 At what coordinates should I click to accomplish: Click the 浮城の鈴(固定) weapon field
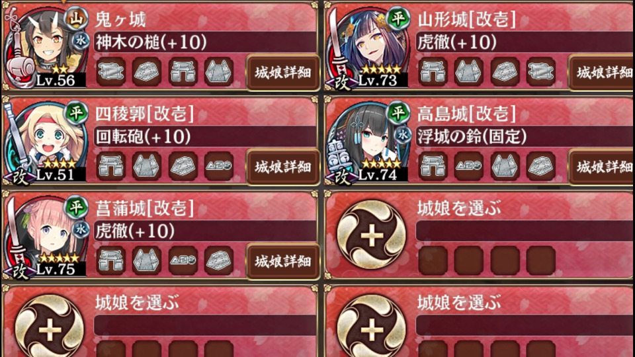[525, 136]
